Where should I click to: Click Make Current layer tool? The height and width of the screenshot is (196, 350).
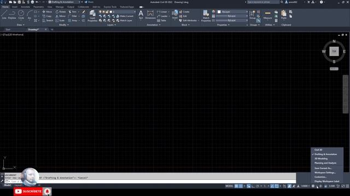click(x=125, y=16)
